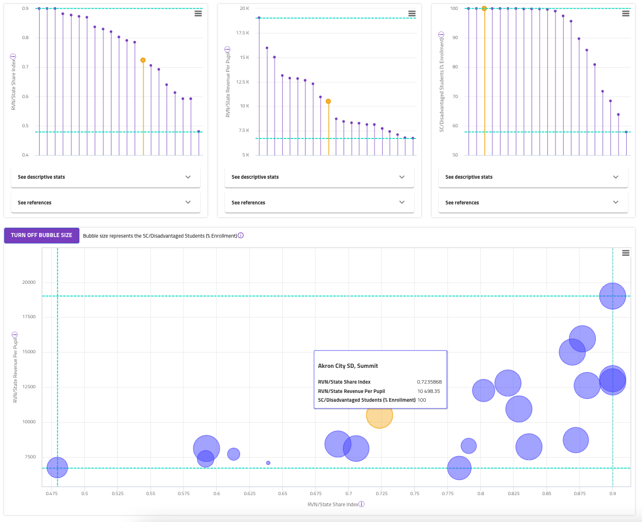Expand references under Revenue Per Pupil chart
Viewport: 642px width, 522px height.
[320, 203]
